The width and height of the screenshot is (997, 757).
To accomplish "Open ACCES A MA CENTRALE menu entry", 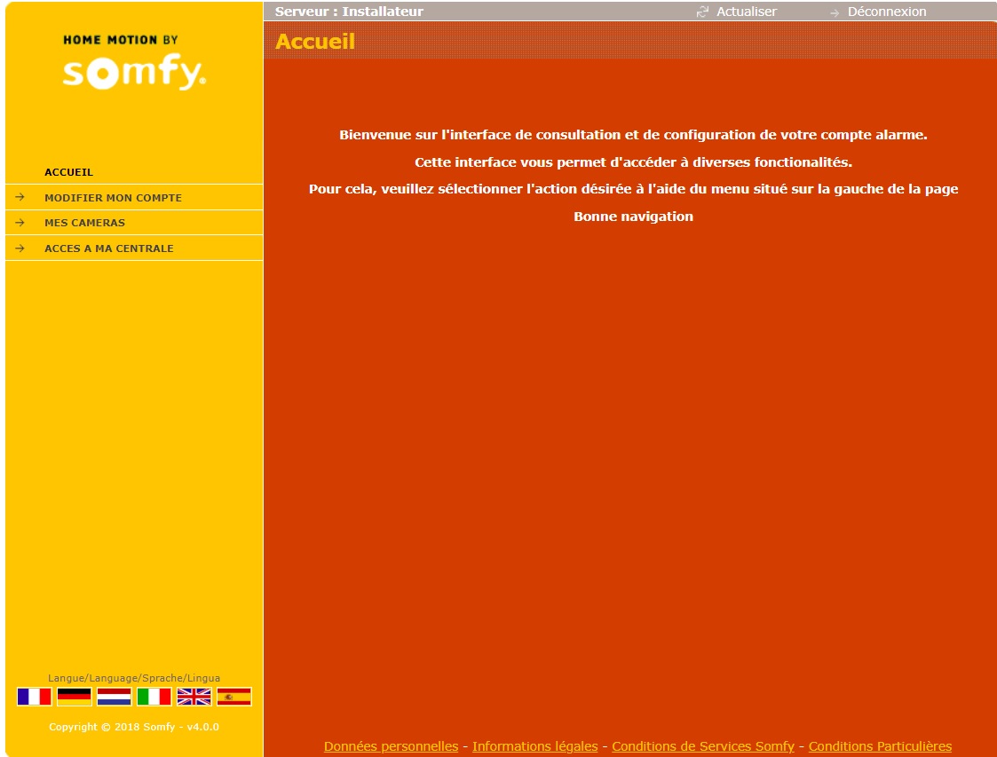I will (108, 248).
